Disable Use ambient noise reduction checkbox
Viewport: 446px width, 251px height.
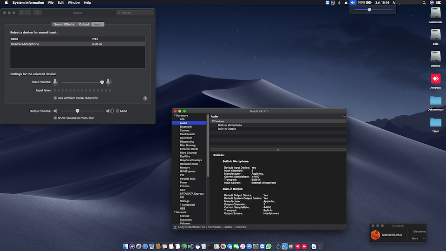(x=55, y=98)
